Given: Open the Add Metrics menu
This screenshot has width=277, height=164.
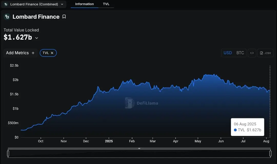Looking at the screenshot, I should (20, 53).
